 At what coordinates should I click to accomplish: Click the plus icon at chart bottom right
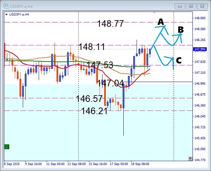point(190,158)
